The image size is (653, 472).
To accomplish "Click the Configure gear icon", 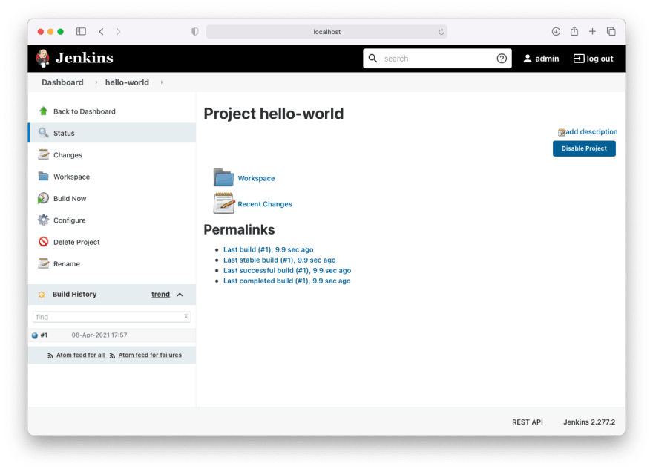I will click(x=43, y=220).
